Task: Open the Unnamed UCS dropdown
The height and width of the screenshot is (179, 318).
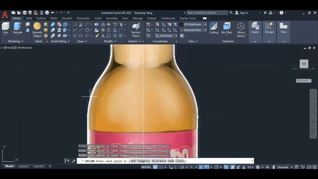Action: pos(166,36)
